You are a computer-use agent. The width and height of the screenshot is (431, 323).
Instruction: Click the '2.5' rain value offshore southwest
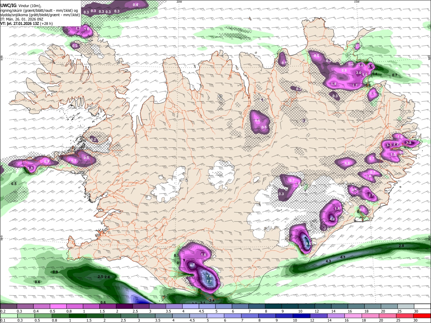[x=100, y=277]
